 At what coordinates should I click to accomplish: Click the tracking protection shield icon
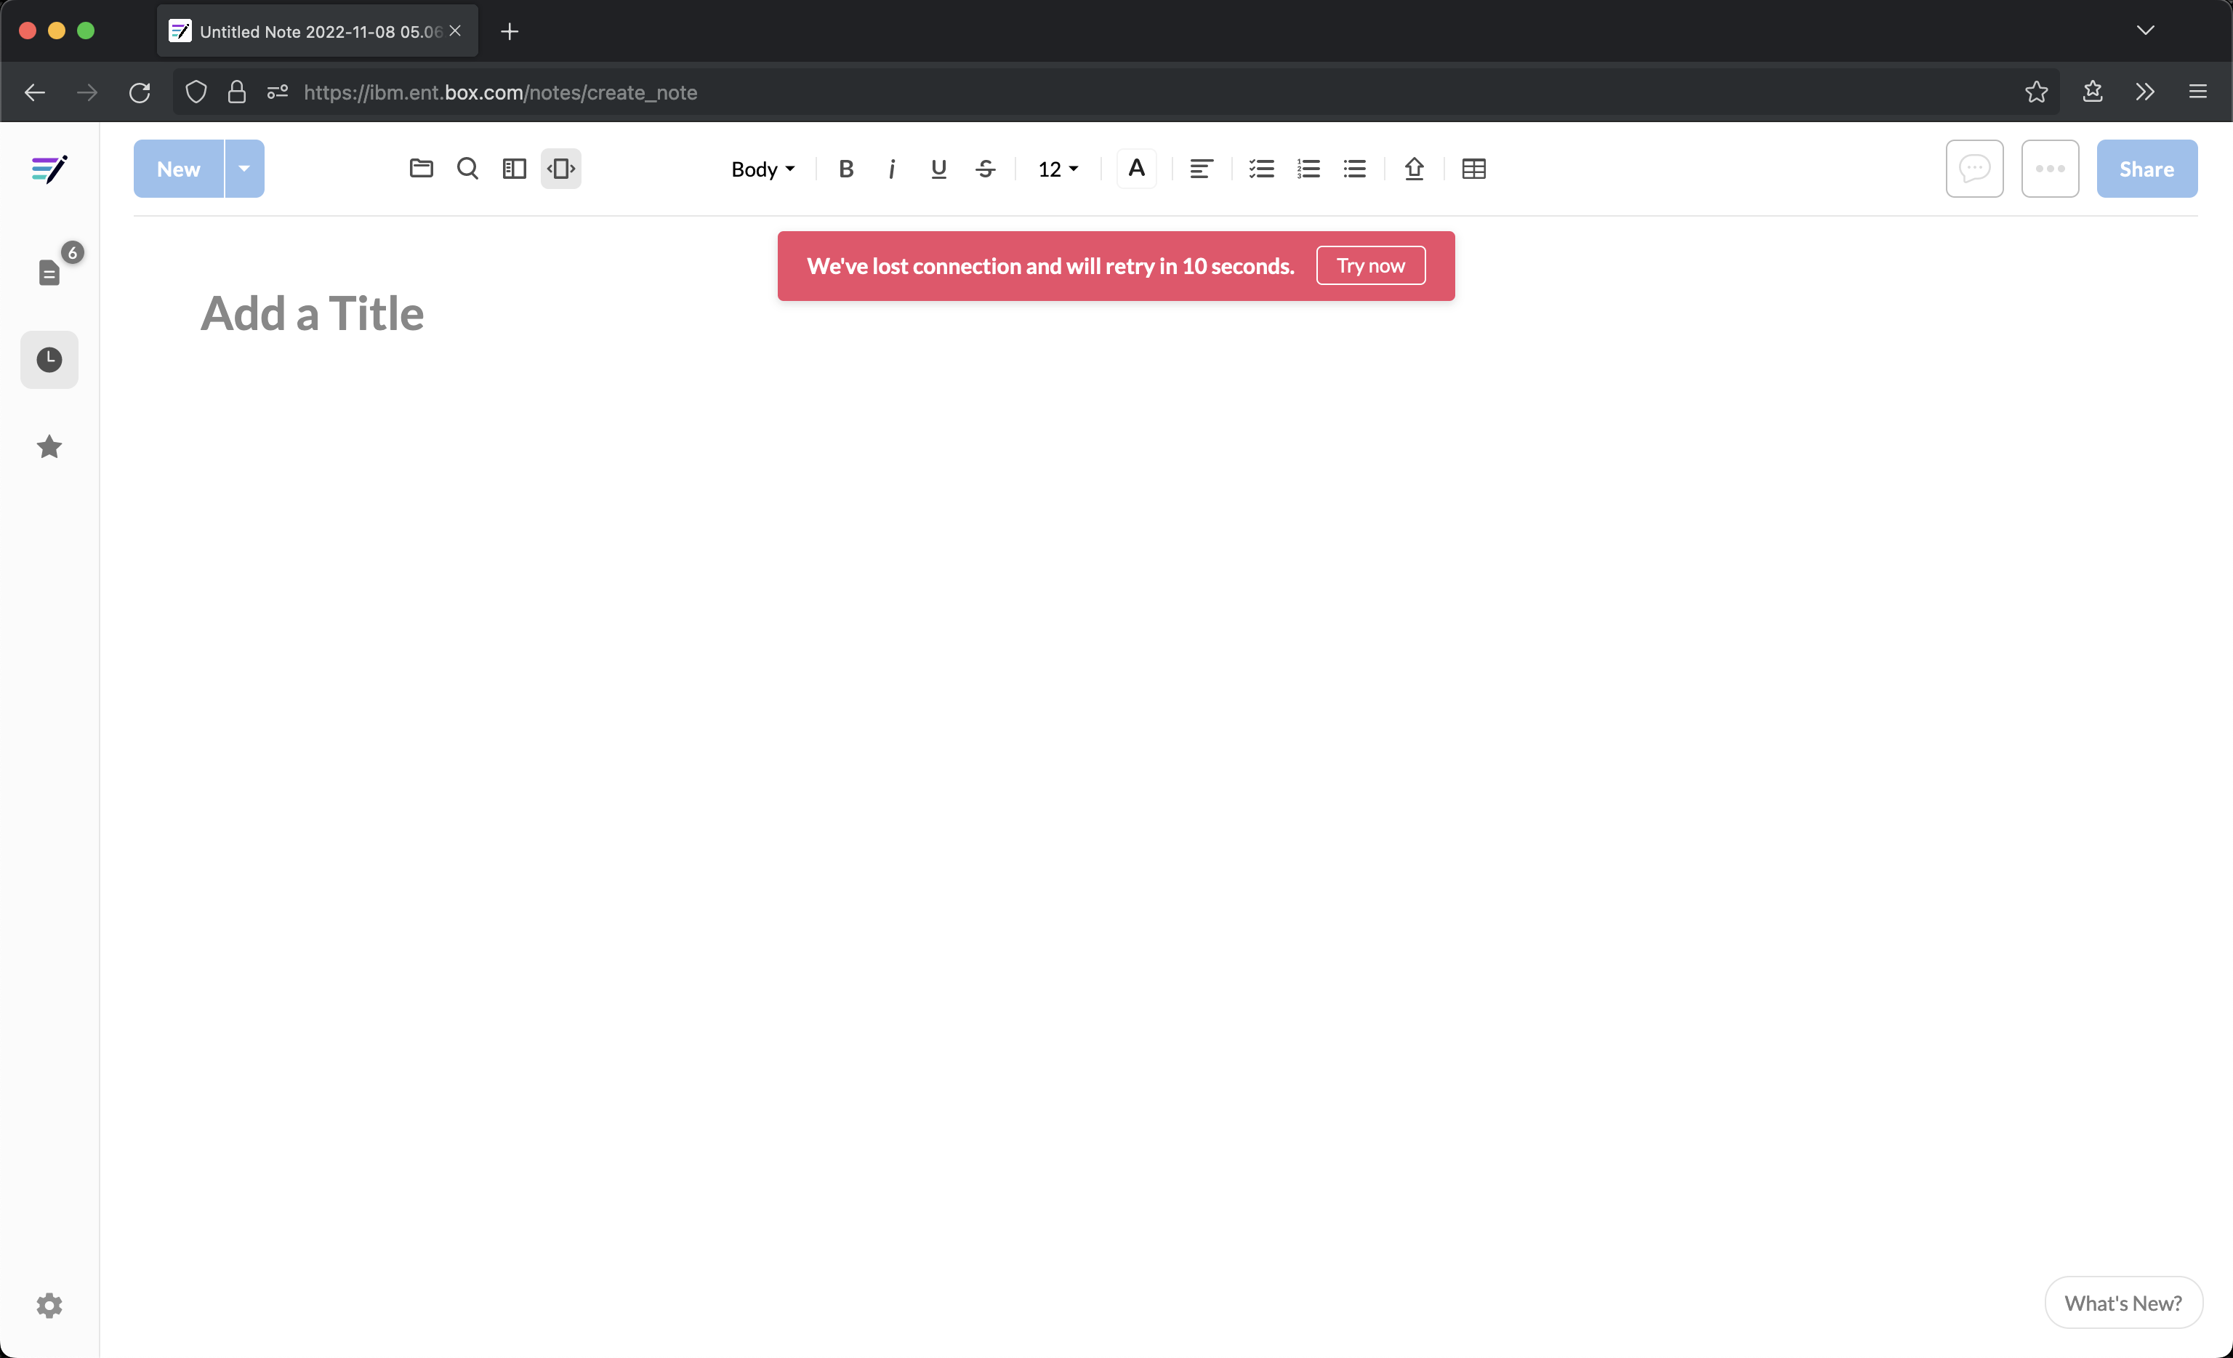pos(196,92)
